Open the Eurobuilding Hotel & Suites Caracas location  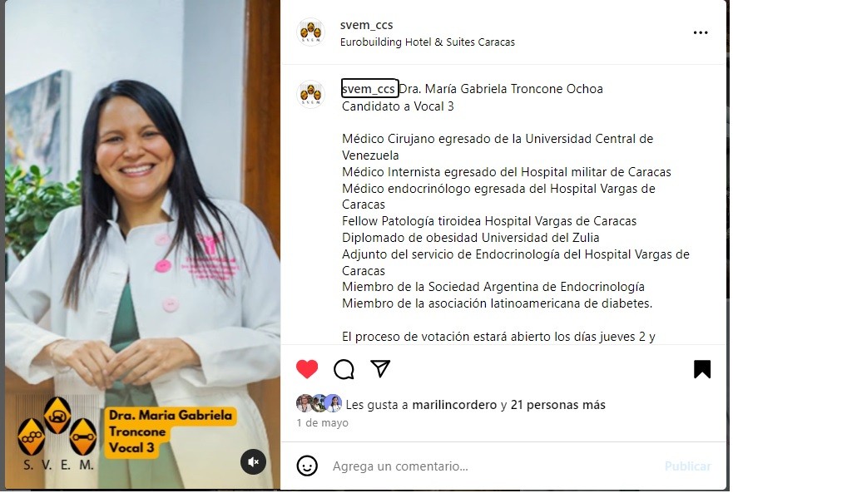tap(428, 42)
